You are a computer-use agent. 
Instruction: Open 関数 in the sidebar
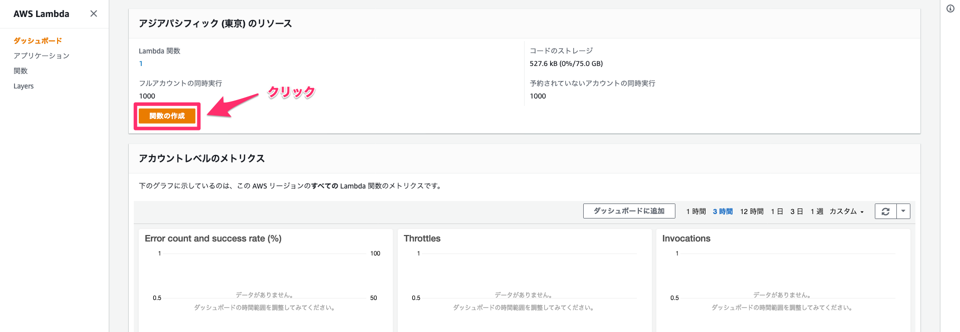point(21,70)
